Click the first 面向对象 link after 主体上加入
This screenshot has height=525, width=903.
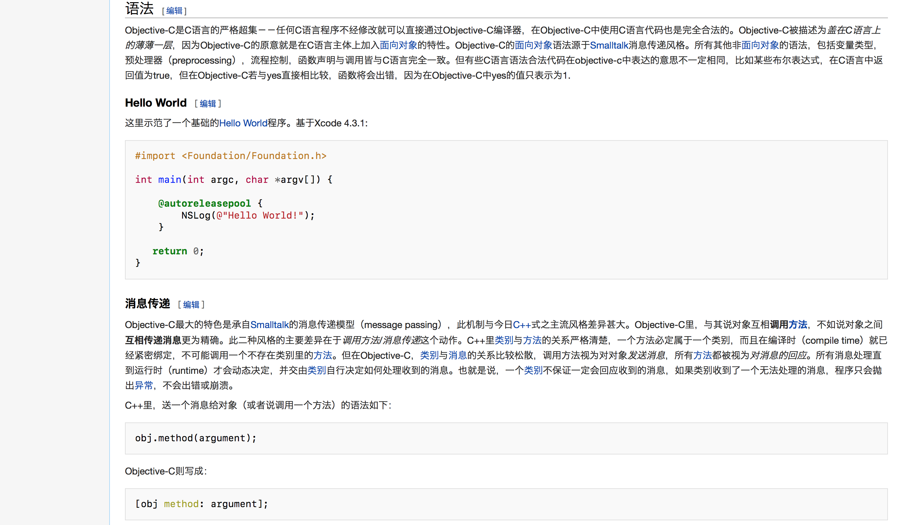click(398, 45)
